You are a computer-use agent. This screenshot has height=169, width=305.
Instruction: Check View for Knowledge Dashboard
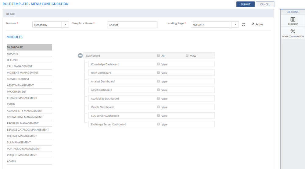158,64
